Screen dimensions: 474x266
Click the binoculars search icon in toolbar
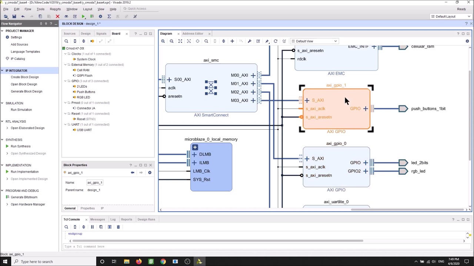pos(66,16)
